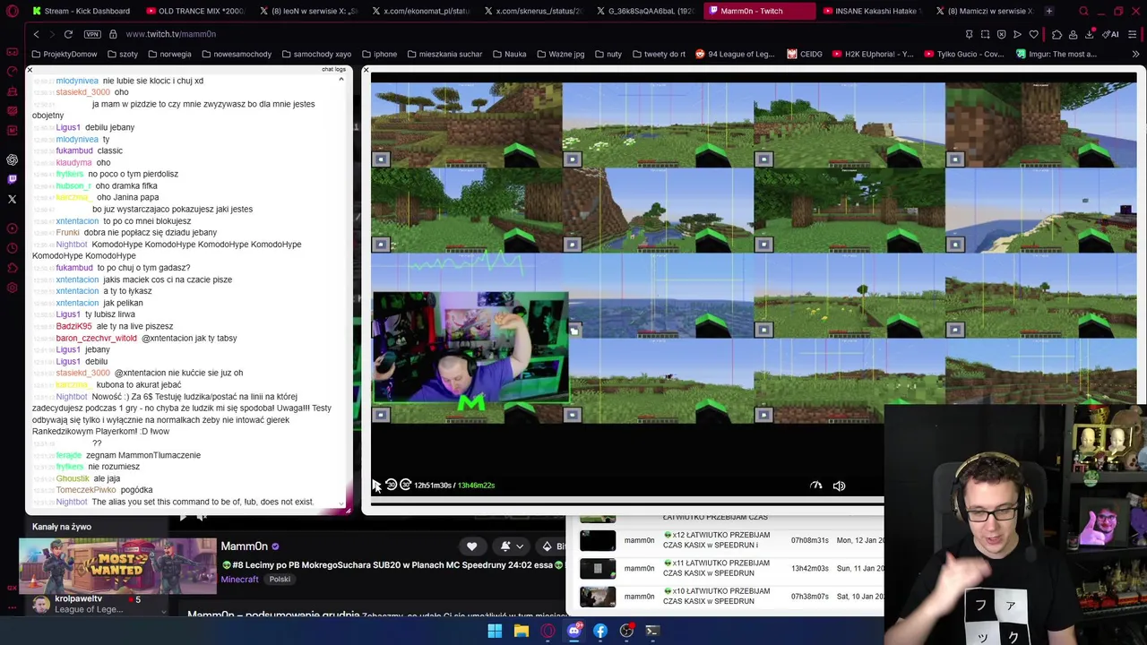Open the x12 ŁATWIUTKO PRZEBIJAM VOD row
This screenshot has width=1147, height=645.
pyautogui.click(x=732, y=540)
